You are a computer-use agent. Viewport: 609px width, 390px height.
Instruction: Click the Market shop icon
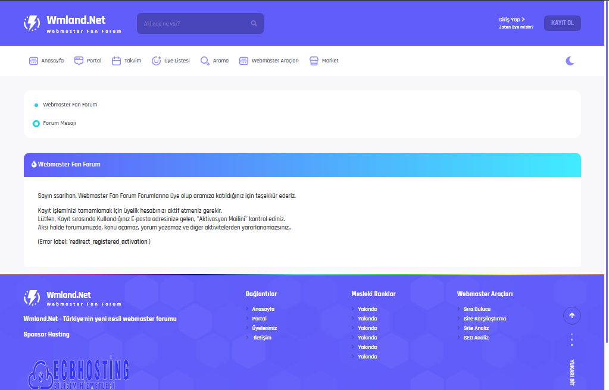(314, 61)
